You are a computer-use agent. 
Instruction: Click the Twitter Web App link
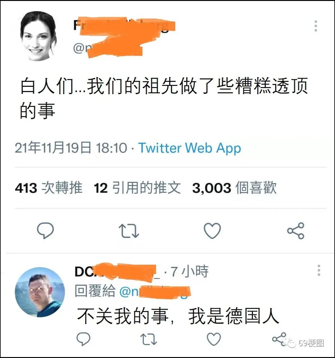pyautogui.click(x=190, y=148)
